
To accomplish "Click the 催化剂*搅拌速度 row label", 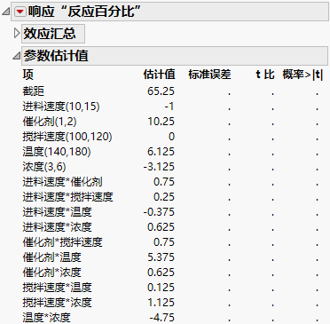I will (62, 242).
